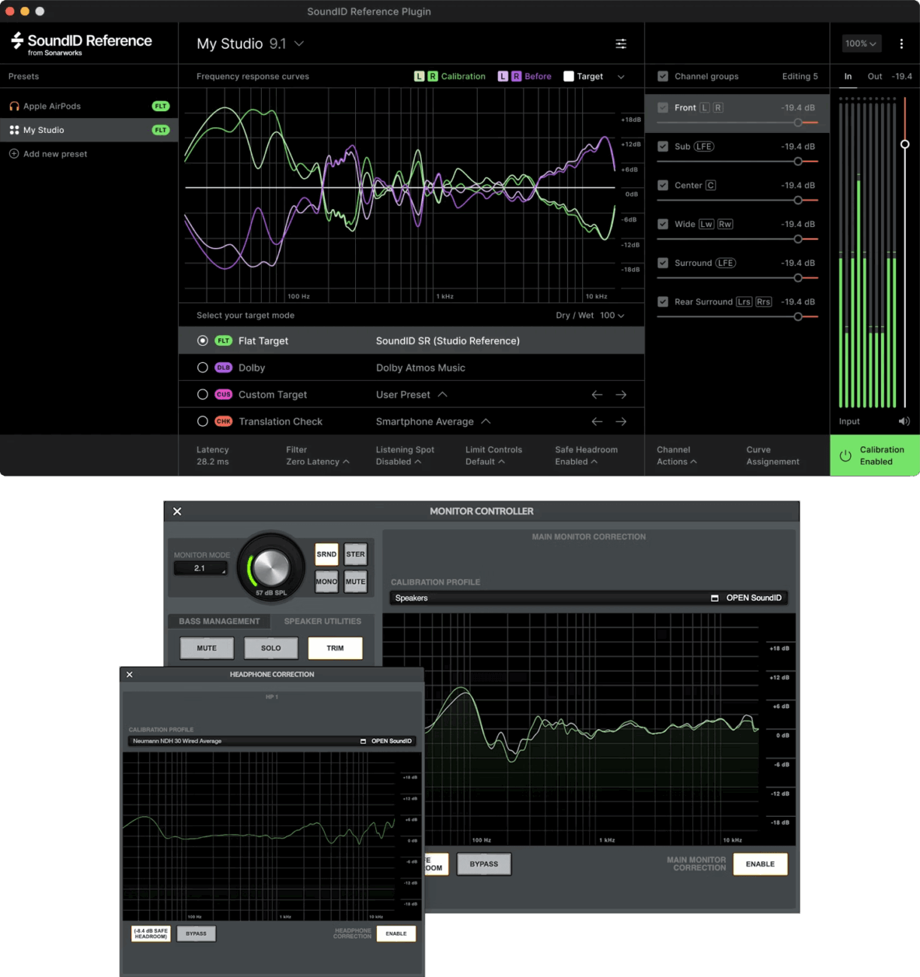Open Curve Assignement settings
This screenshot has width=920, height=977.
coord(773,455)
